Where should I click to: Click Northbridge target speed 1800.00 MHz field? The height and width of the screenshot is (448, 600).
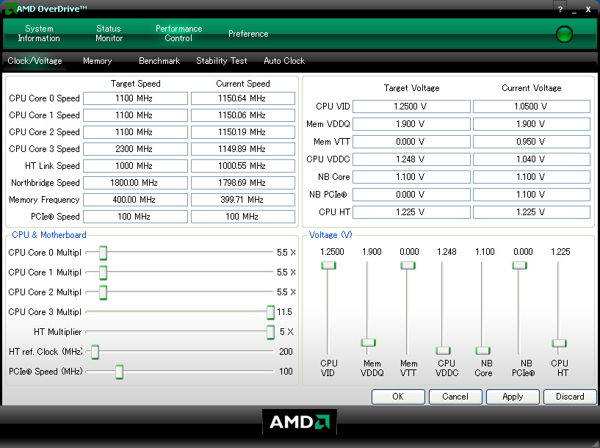[x=135, y=182]
